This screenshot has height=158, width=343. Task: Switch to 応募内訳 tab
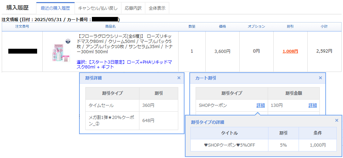(133, 8)
